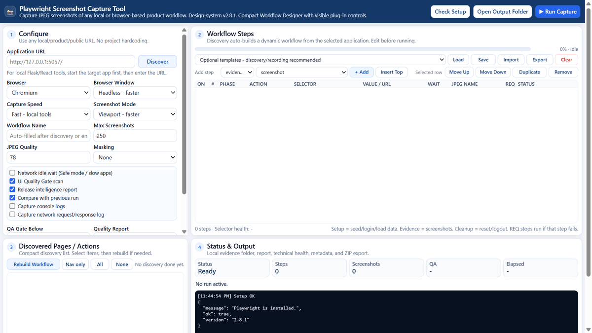This screenshot has width=592, height=333.
Task: Enable Network idle wait checkbox
Action: [x=12, y=173]
